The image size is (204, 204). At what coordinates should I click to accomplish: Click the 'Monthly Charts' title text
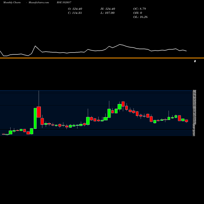(12, 2)
